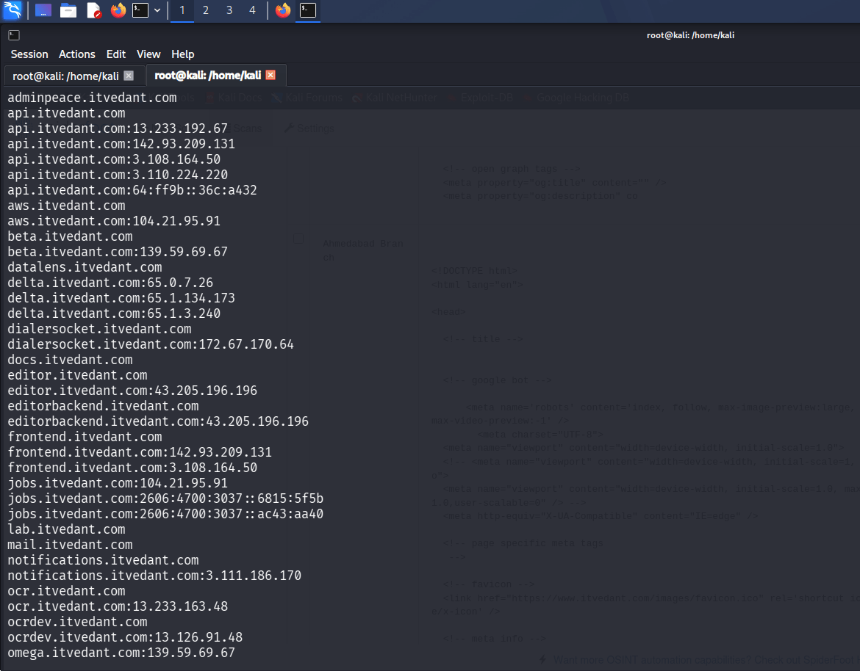This screenshot has height=671, width=860.
Task: Select beta.itvedant.com:139.59.69.67 line
Action: 118,252
